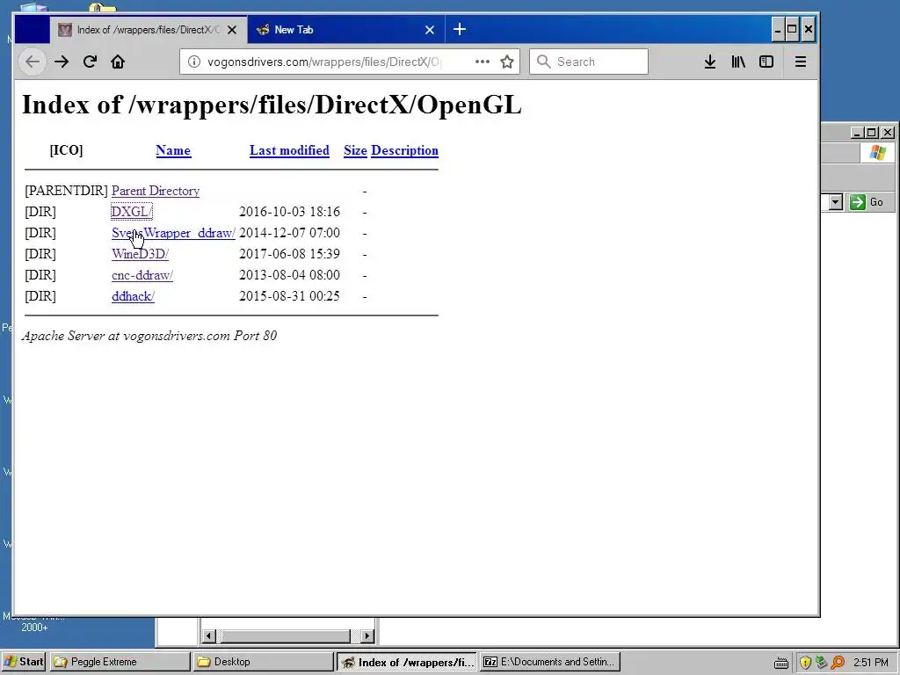Sort listing by Description column

pyautogui.click(x=404, y=150)
